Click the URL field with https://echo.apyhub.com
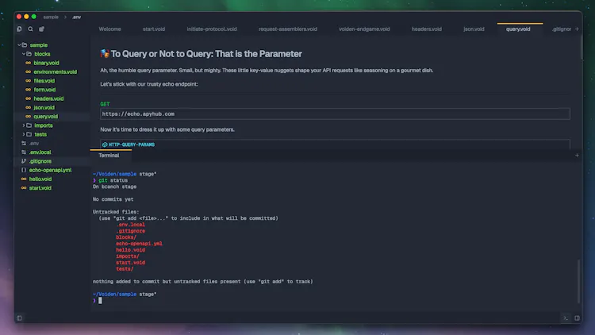595x335 pixels. pyautogui.click(x=335, y=114)
